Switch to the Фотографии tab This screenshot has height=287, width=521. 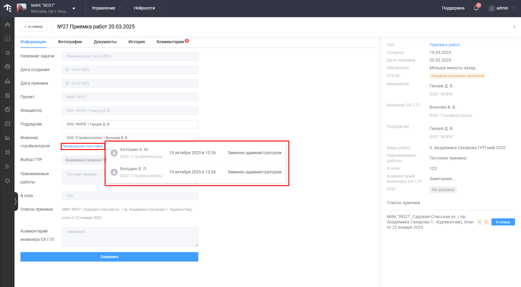click(70, 42)
